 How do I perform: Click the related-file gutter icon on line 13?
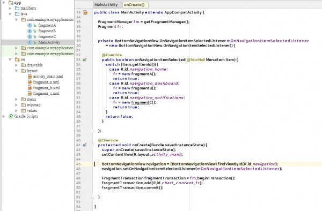coord(85,12)
